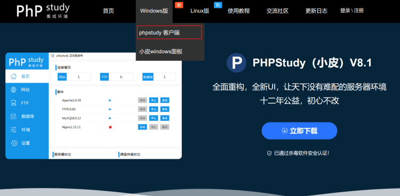Click the 立即下载 download button
This screenshot has width=400, height=196.
pos(299,130)
